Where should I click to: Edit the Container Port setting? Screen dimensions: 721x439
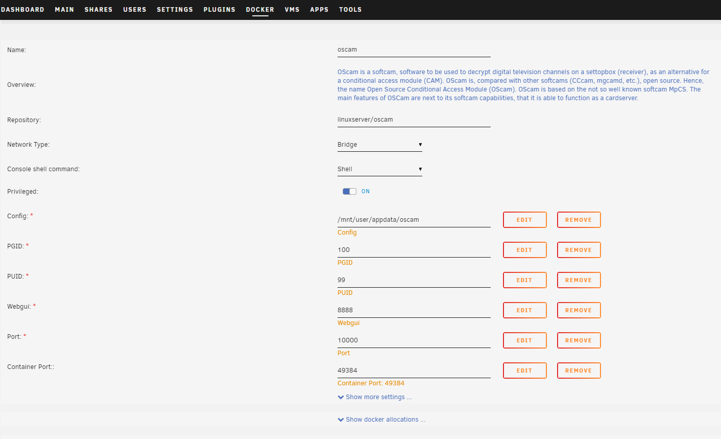pyautogui.click(x=524, y=371)
